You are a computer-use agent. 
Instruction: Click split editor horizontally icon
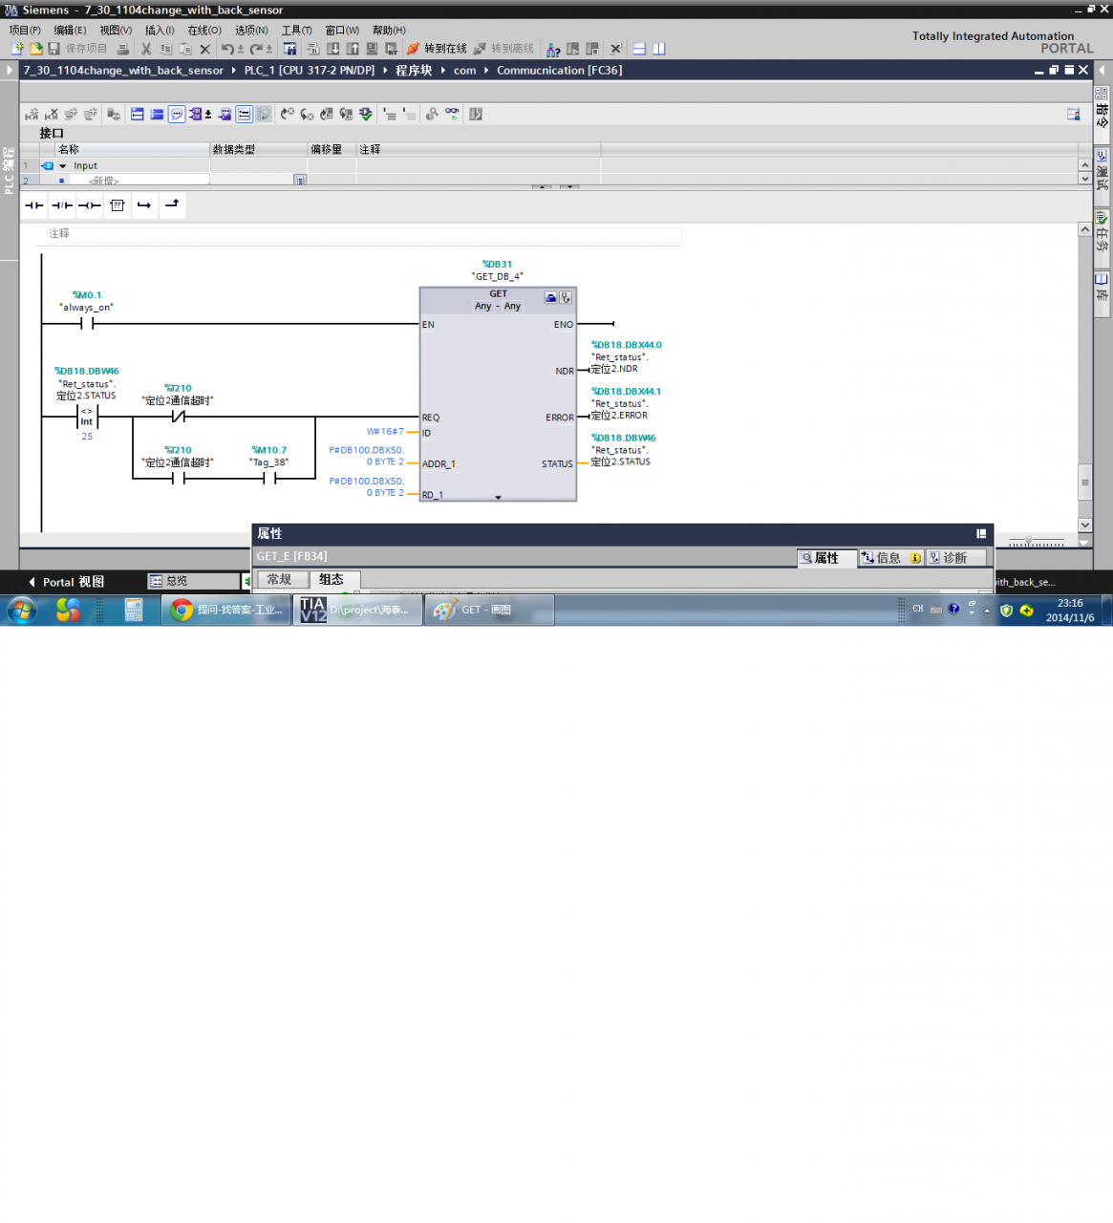tap(639, 49)
